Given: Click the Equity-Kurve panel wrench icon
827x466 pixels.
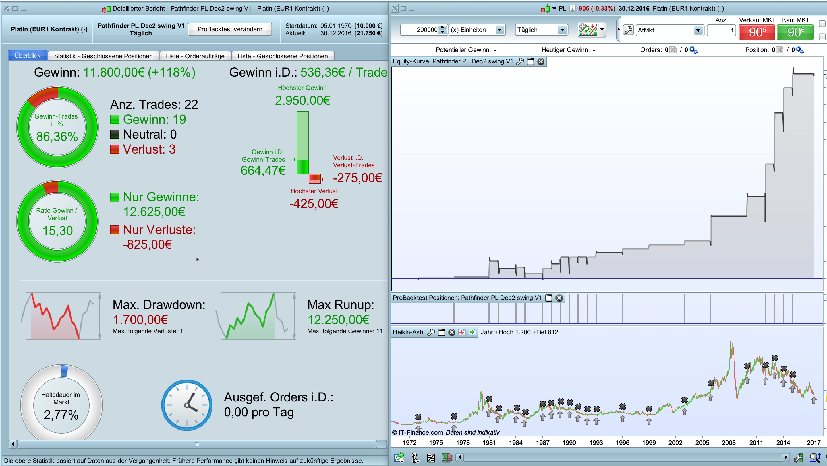Looking at the screenshot, I should coord(520,62).
